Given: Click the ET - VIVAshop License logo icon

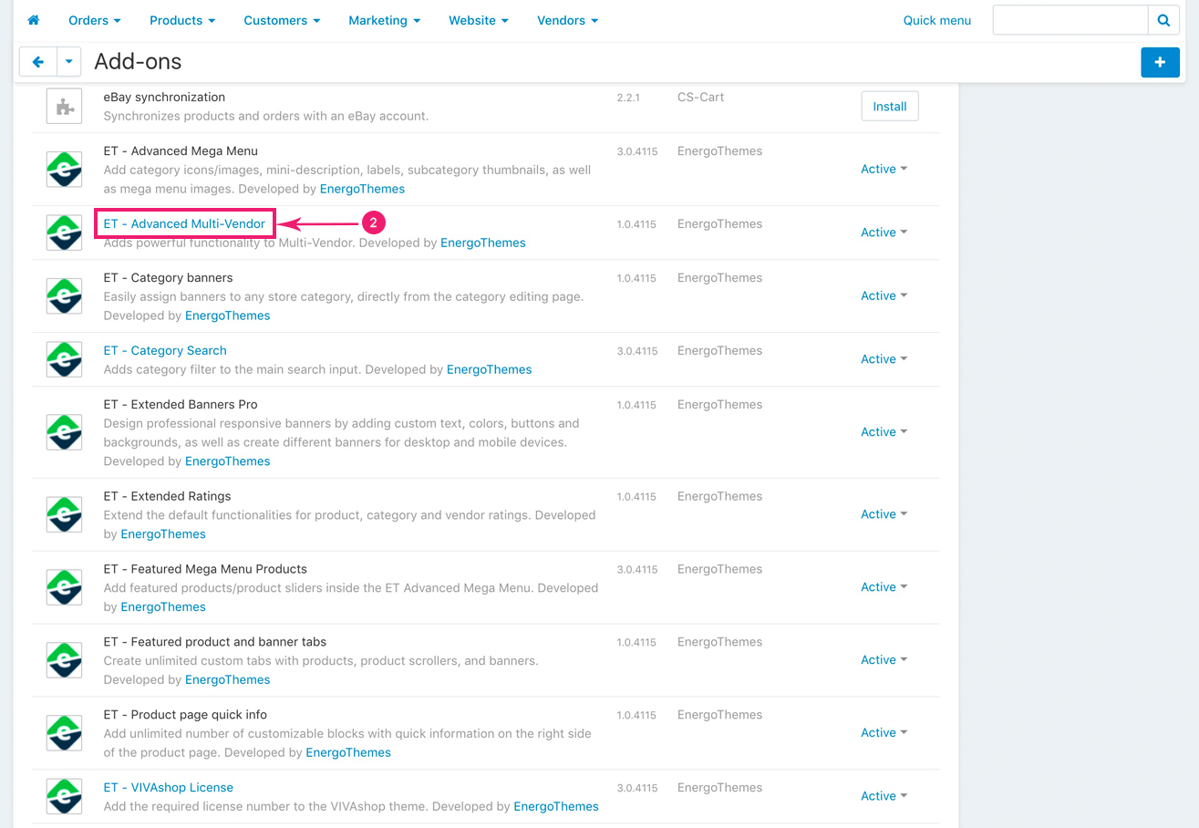Looking at the screenshot, I should point(64,796).
